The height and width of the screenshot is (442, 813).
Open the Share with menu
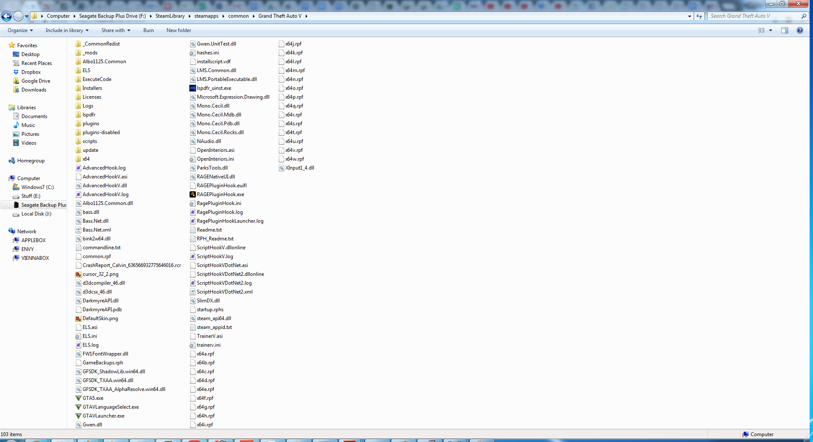(x=116, y=30)
